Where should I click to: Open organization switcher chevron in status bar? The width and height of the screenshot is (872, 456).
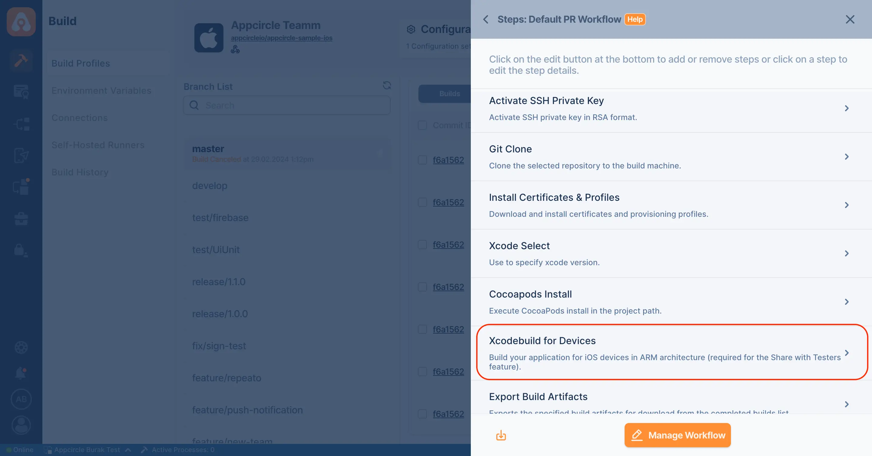click(x=128, y=450)
